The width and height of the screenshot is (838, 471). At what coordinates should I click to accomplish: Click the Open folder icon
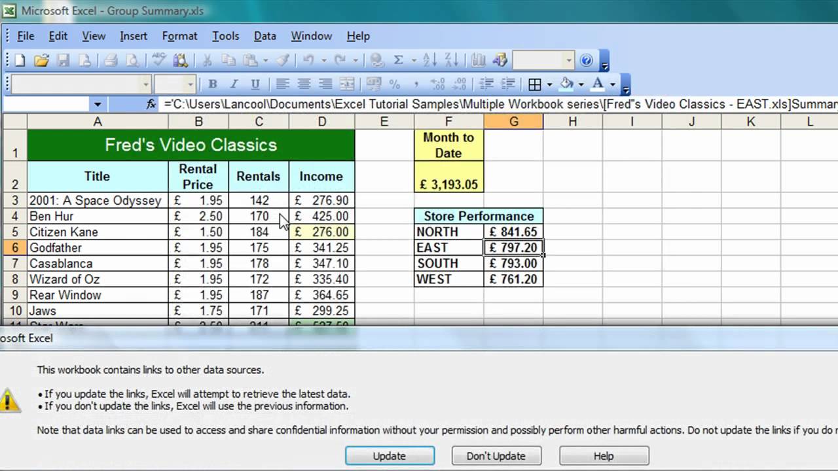coord(41,61)
